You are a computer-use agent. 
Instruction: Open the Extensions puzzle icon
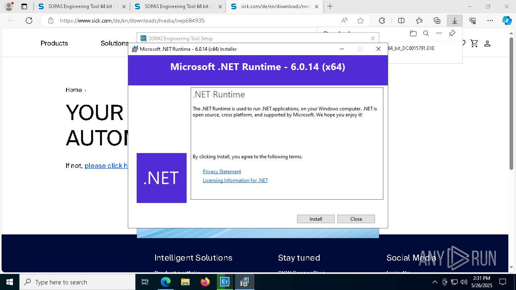click(x=382, y=21)
